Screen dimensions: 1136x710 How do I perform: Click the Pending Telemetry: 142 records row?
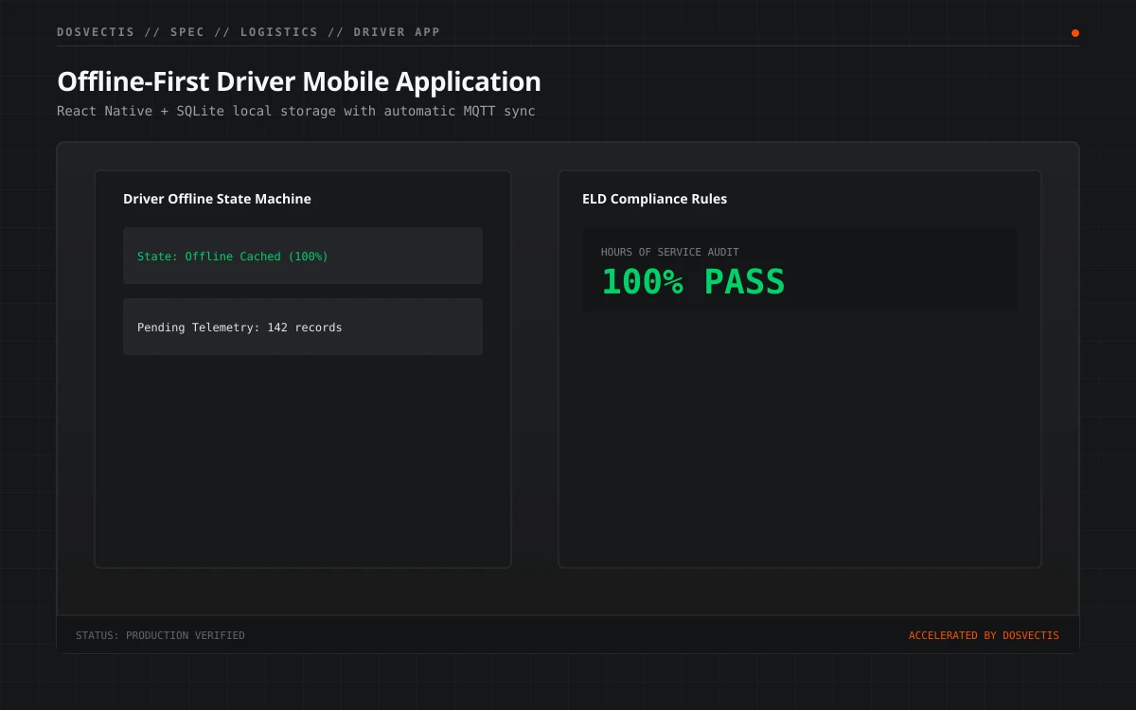pyautogui.click(x=303, y=327)
